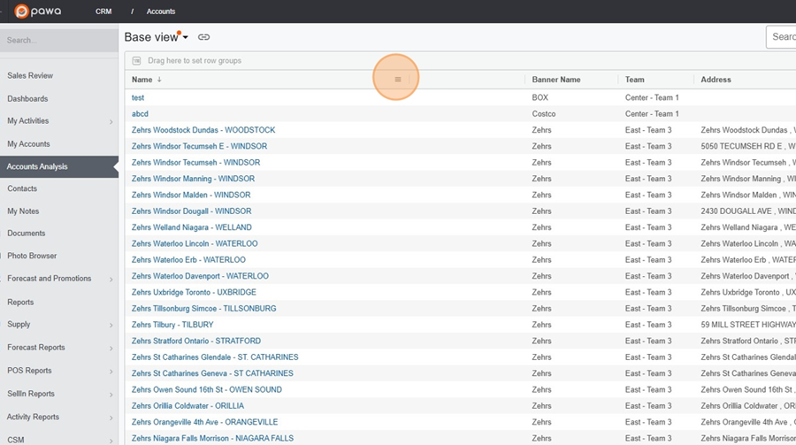Image resolution: width=796 pixels, height=445 pixels.
Task: Open My Notes
Action: (x=23, y=211)
